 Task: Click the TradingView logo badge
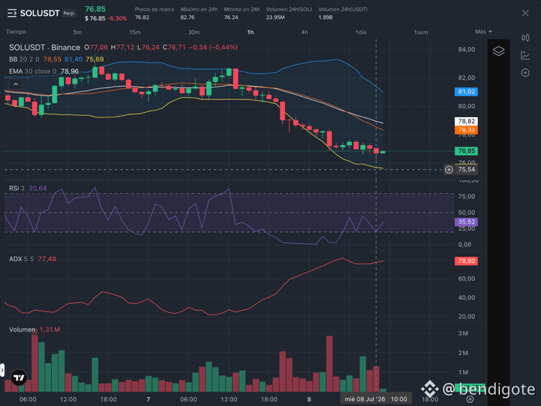[x=19, y=377]
